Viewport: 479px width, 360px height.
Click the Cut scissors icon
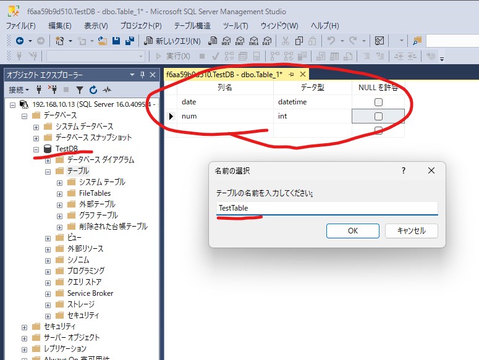pyautogui.click(x=286, y=41)
